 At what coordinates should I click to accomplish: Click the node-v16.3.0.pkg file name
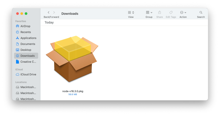[x=73, y=91]
